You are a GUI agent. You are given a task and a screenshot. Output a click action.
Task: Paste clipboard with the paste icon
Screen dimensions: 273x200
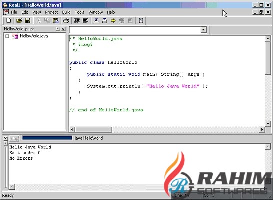click(x=56, y=20)
